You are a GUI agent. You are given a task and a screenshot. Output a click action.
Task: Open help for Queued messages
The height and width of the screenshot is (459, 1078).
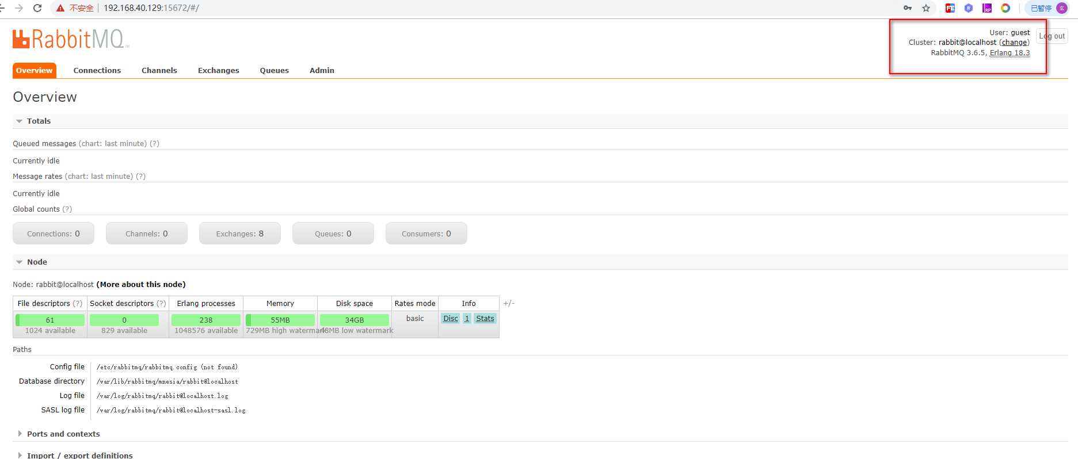[154, 144]
